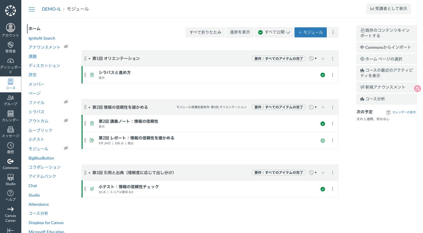Grab drag handle of 第3回 引用と出典 module
423x233 pixels.
click(x=85, y=173)
